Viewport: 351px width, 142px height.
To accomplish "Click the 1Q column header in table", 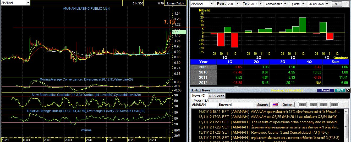I will (x=230, y=62).
